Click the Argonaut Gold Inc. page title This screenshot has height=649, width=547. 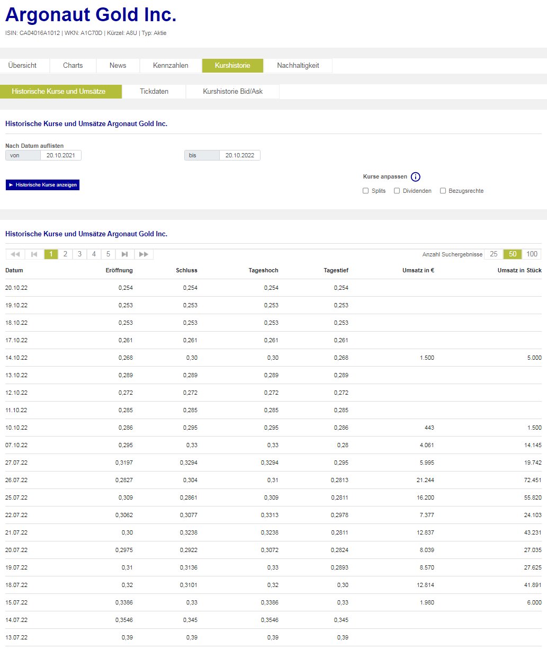pyautogui.click(x=91, y=15)
